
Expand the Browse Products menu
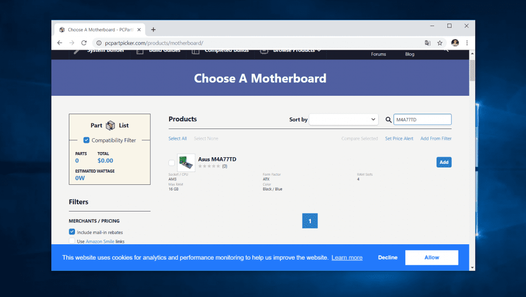pyautogui.click(x=291, y=51)
